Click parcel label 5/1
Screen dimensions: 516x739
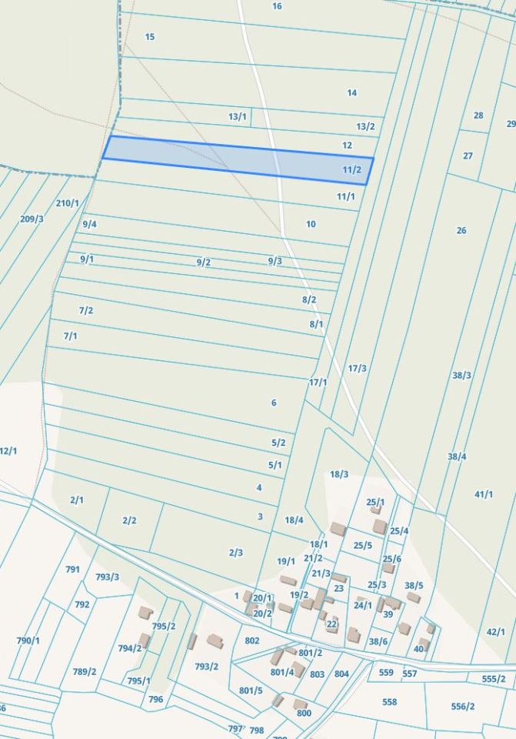[275, 465]
